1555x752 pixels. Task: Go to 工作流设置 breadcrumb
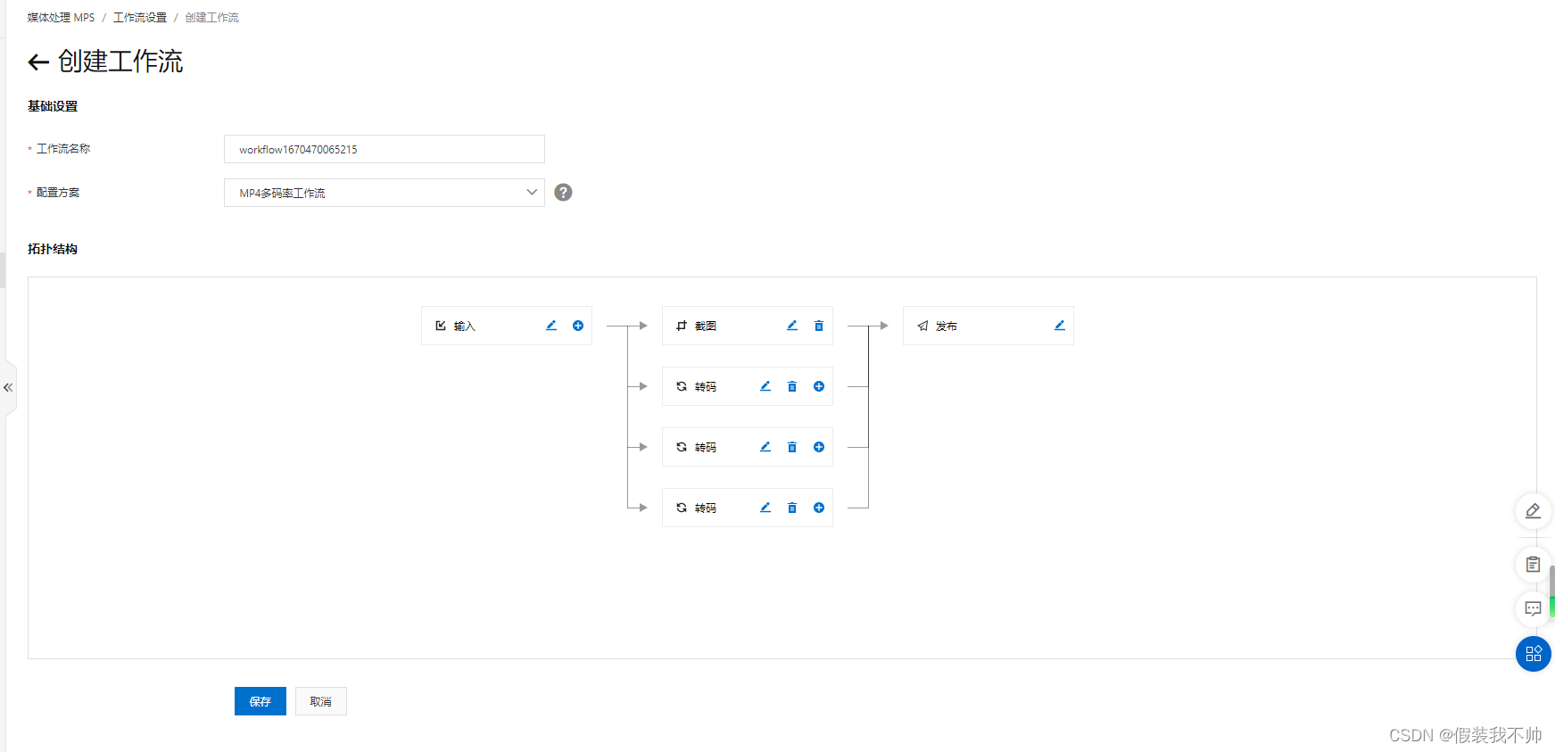(140, 18)
